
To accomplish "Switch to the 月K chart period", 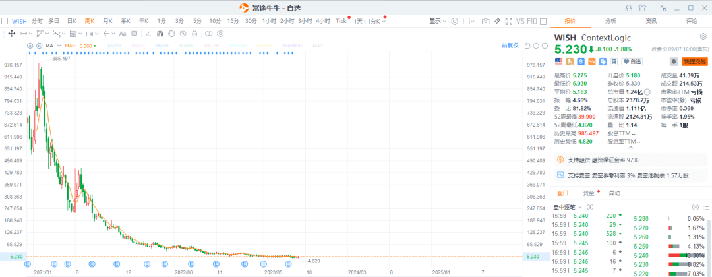I will coord(107,21).
